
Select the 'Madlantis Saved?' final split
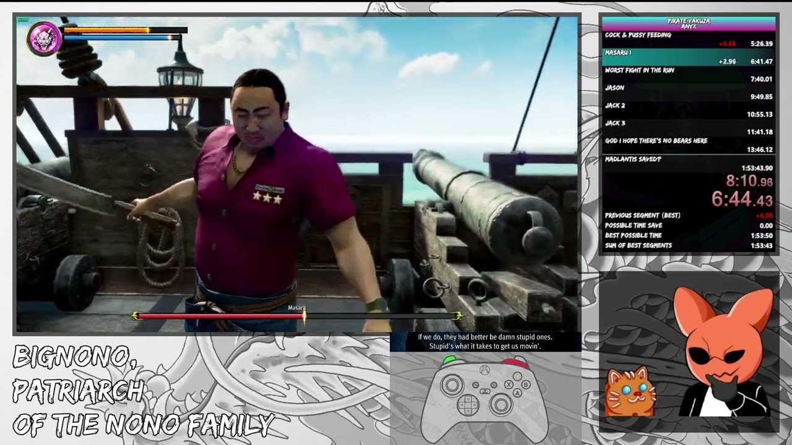(x=689, y=163)
